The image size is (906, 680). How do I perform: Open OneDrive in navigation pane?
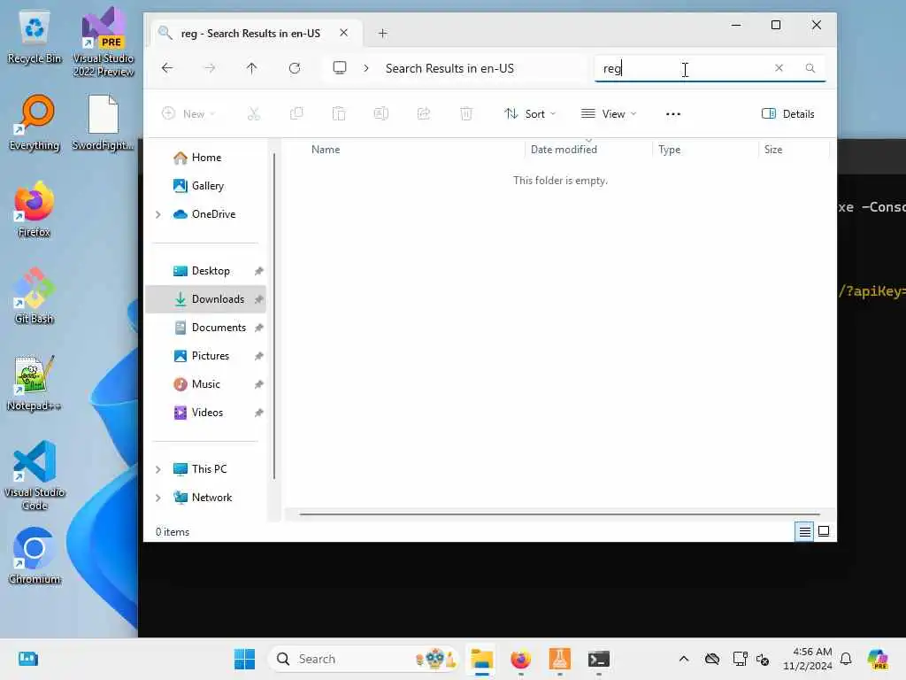214,214
